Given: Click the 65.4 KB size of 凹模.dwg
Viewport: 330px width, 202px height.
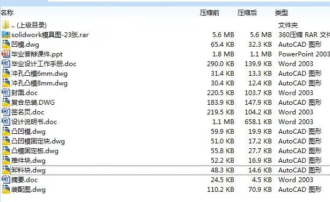Looking at the screenshot, I should point(223,45).
